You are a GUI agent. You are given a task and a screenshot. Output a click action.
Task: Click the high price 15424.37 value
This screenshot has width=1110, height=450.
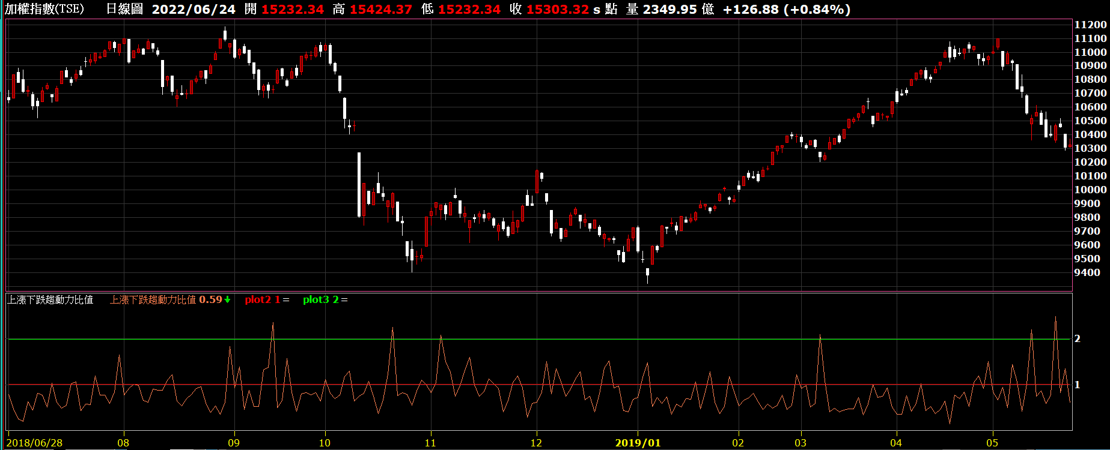(x=381, y=10)
